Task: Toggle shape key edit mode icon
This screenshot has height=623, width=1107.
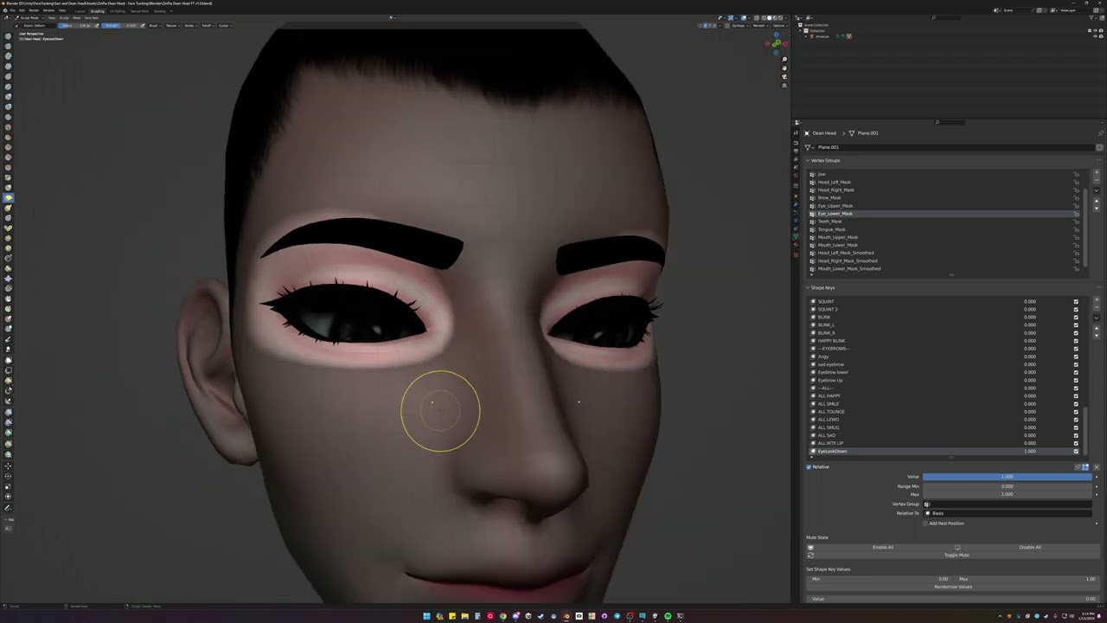Action: pos(1085,467)
